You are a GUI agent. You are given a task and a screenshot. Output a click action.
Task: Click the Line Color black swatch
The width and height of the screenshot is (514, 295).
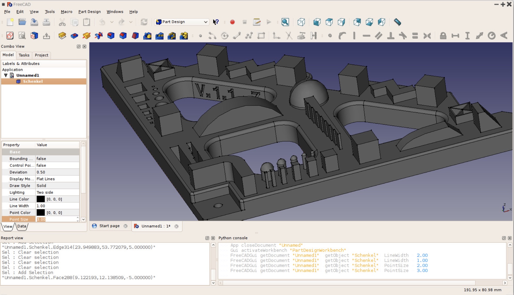click(x=40, y=199)
